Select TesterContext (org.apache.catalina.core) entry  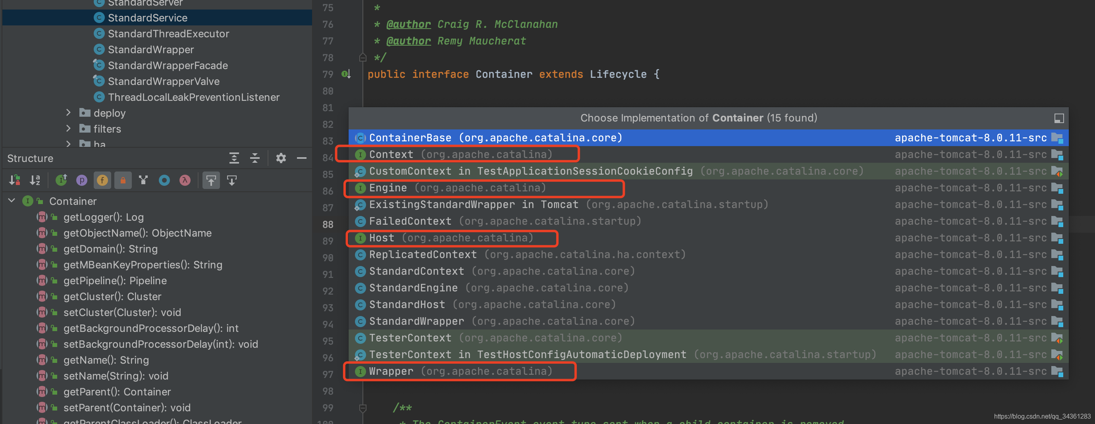point(708,338)
